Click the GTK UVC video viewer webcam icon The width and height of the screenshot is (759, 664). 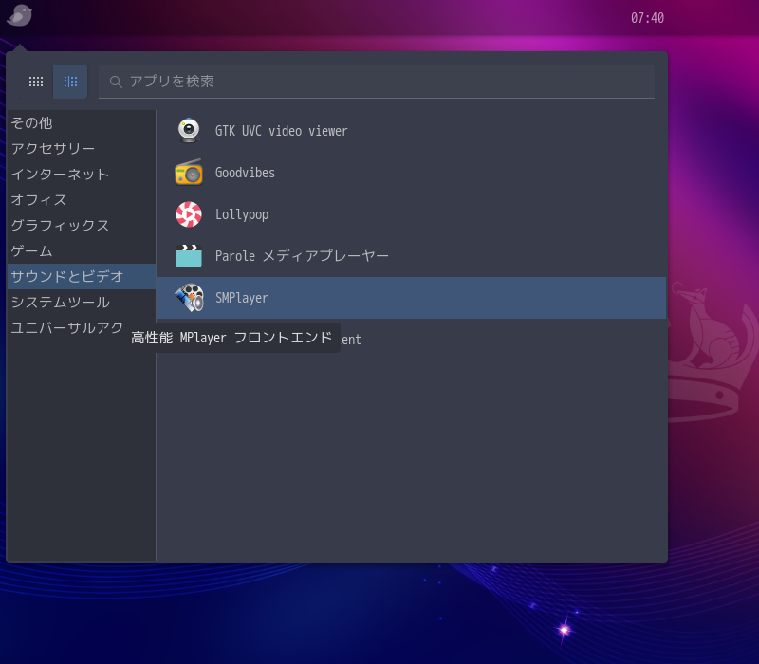click(x=189, y=131)
